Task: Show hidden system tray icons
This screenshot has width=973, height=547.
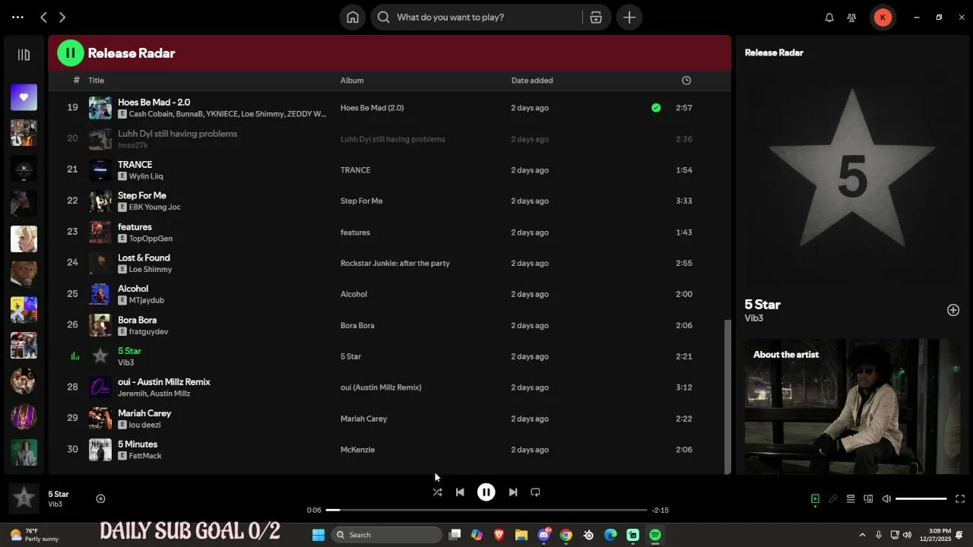Action: [862, 535]
